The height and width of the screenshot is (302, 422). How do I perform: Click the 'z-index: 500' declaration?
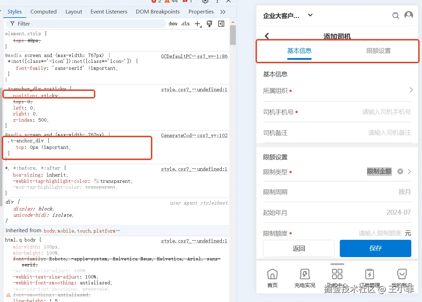31,120
